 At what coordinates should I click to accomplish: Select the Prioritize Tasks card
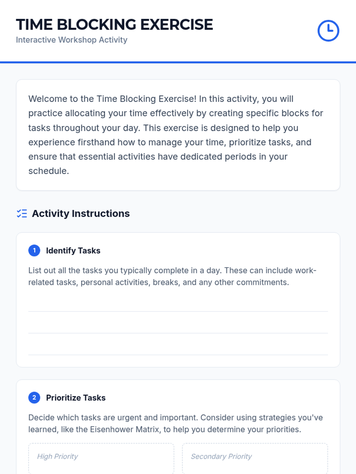[178, 427]
